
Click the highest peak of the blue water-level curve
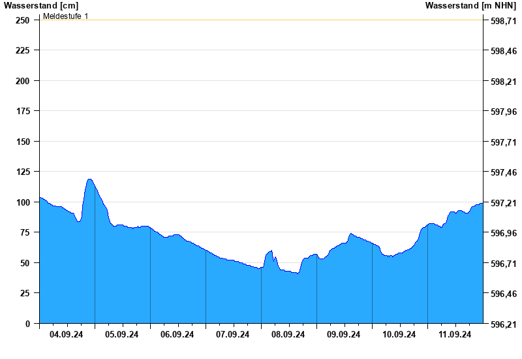tap(89, 179)
